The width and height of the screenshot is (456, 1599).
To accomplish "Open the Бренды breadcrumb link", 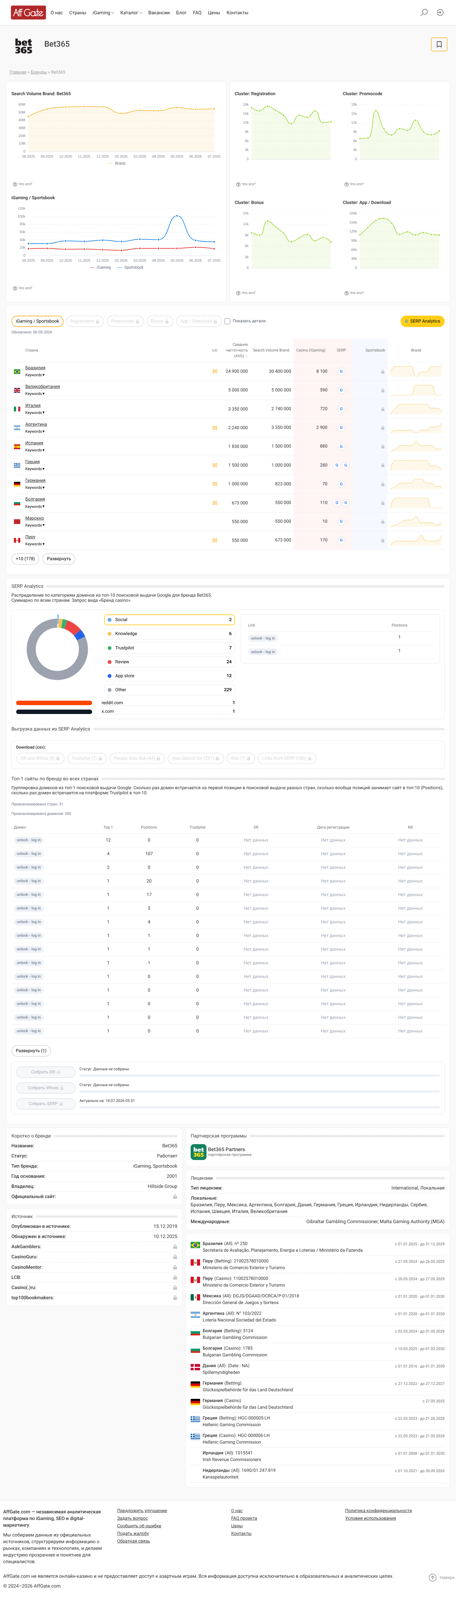I will (39, 72).
